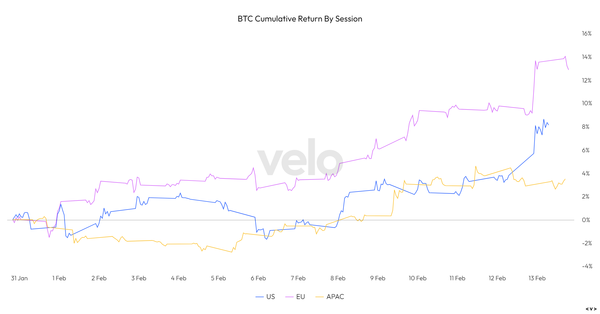Click the 16% y-axis label
600x314 pixels.
586,34
